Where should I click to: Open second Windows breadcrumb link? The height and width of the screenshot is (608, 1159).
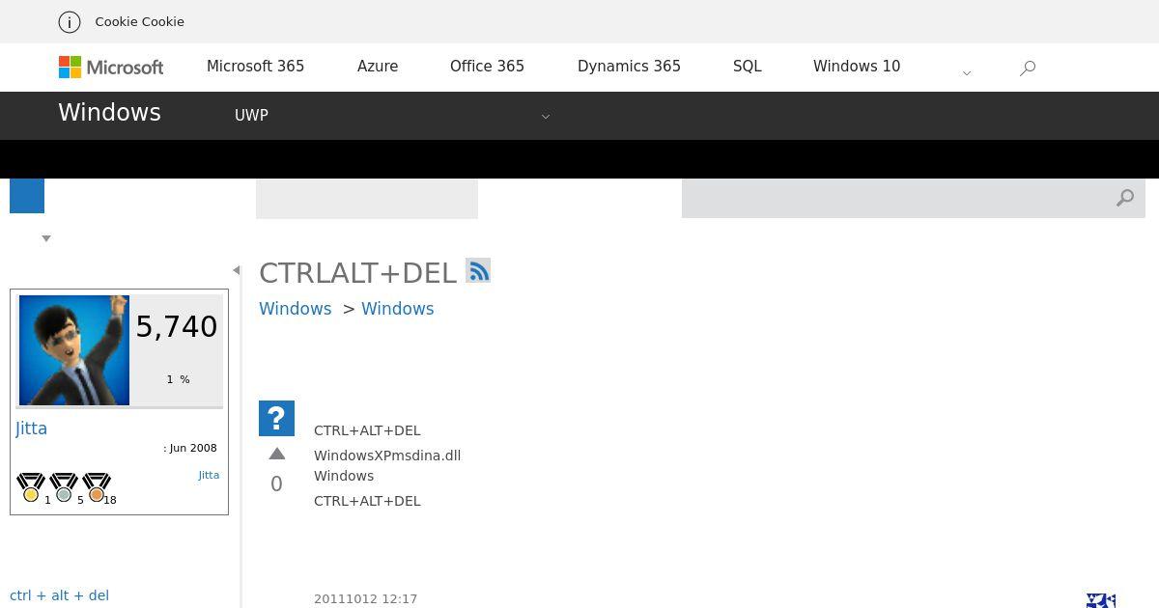397,309
